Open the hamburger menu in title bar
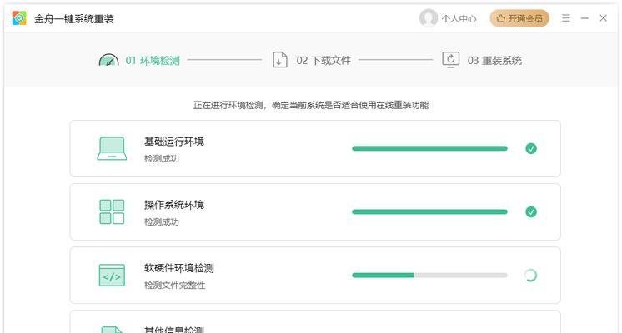Image resolution: width=622 pixels, height=333 pixels. [x=566, y=18]
